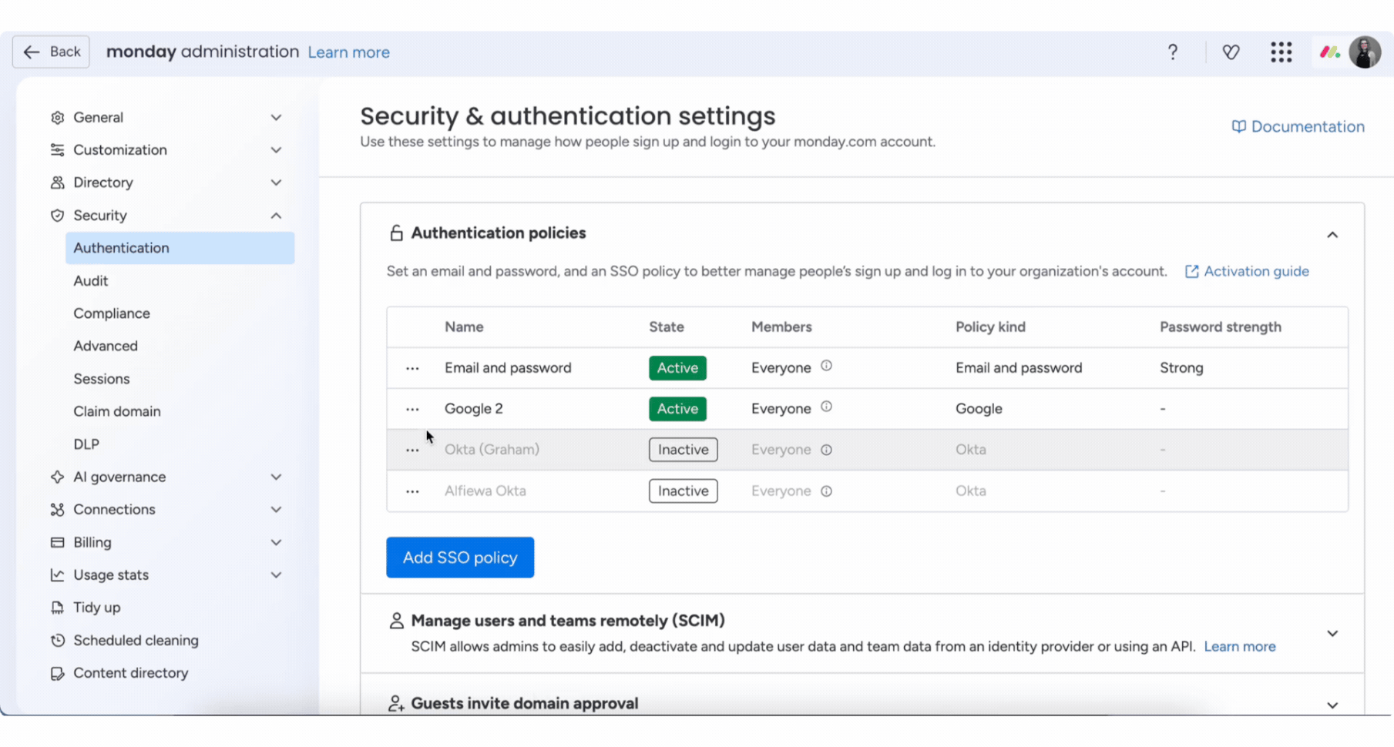Click the Password strength column header

pyautogui.click(x=1220, y=327)
